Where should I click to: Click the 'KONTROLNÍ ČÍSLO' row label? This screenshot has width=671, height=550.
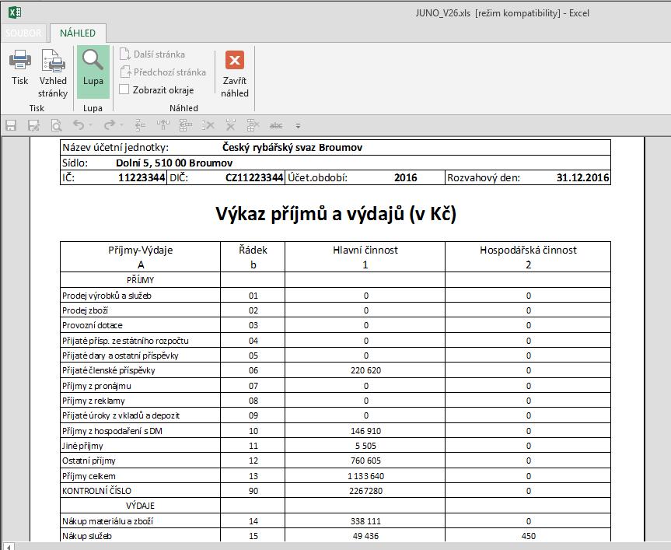[96, 491]
